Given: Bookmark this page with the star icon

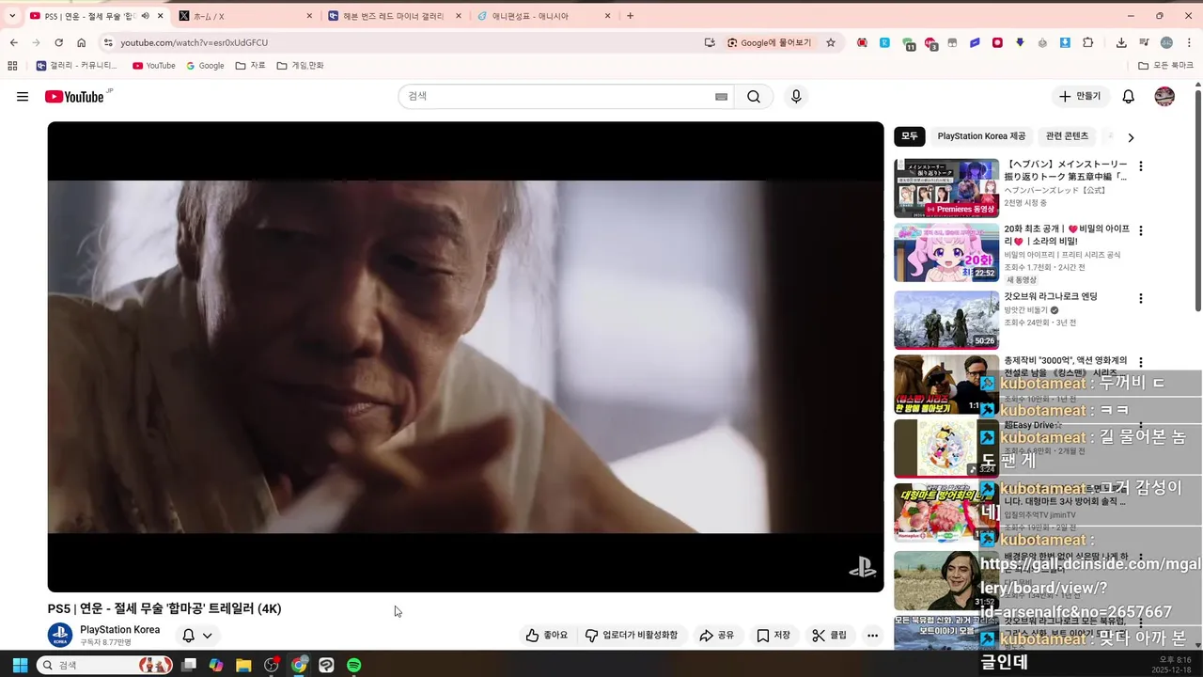Looking at the screenshot, I should tap(831, 42).
